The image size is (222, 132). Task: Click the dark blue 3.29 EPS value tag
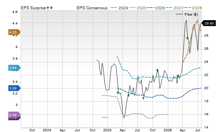tap(15, 88)
